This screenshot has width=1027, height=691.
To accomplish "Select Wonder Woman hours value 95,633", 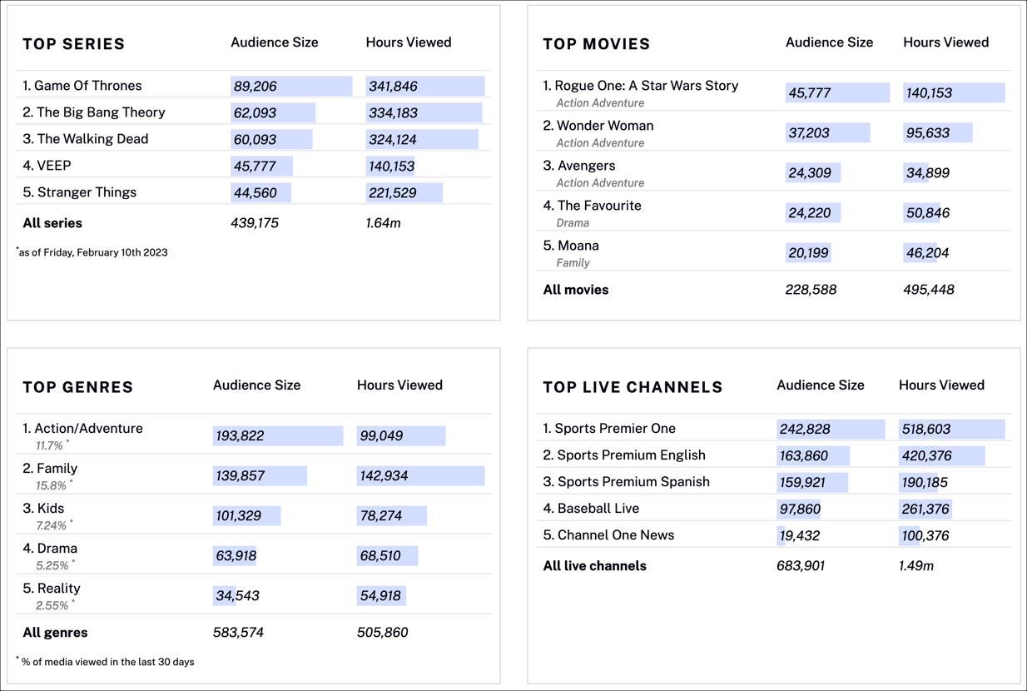I will tap(928, 133).
